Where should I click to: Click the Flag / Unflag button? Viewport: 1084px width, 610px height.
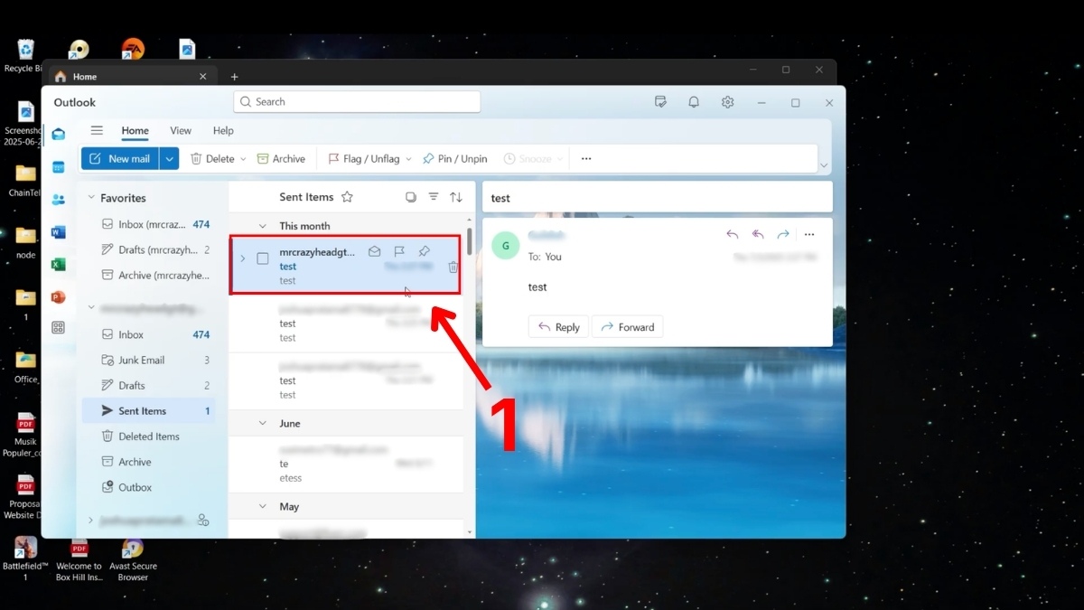point(363,159)
